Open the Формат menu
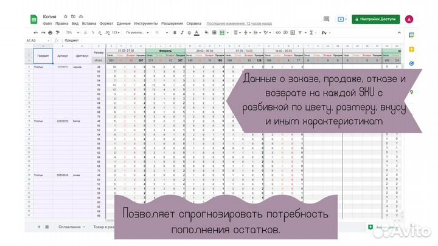The image size is (438, 246). coord(106,24)
